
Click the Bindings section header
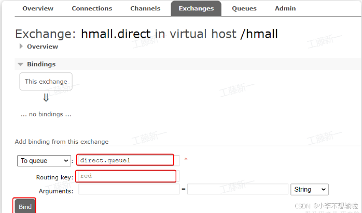41,64
